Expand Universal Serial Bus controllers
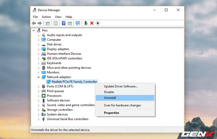Screen dimensions: 217x139 click(38, 119)
